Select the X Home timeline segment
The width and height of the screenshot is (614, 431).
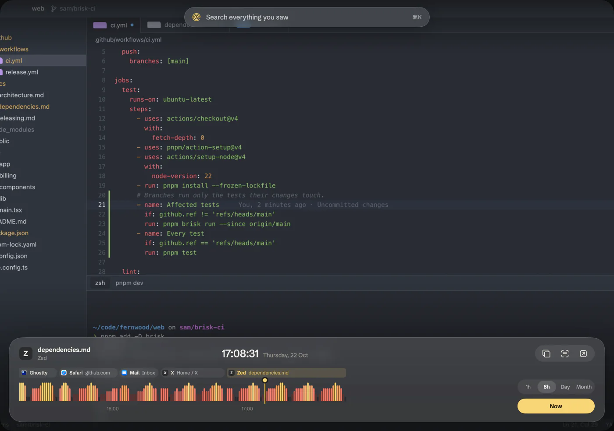coord(193,373)
